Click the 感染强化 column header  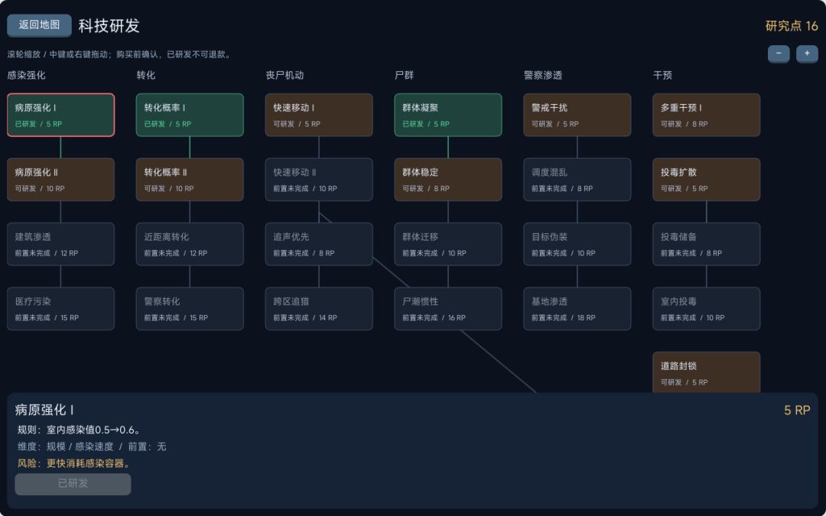pos(26,75)
